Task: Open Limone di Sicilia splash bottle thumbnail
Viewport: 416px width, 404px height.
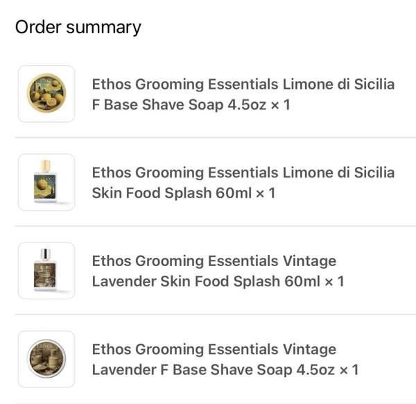Action: pyautogui.click(x=46, y=182)
